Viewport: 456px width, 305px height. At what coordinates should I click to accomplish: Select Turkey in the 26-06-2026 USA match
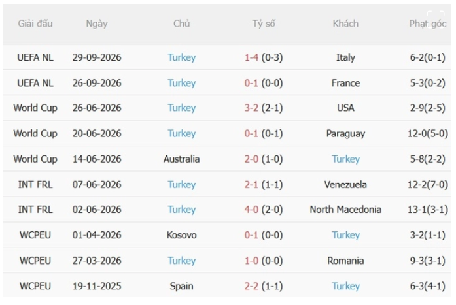point(181,108)
